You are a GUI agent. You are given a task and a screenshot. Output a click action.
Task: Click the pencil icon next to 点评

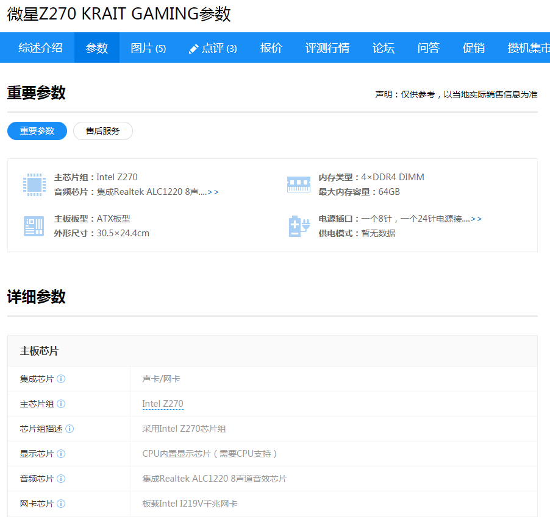pos(193,49)
